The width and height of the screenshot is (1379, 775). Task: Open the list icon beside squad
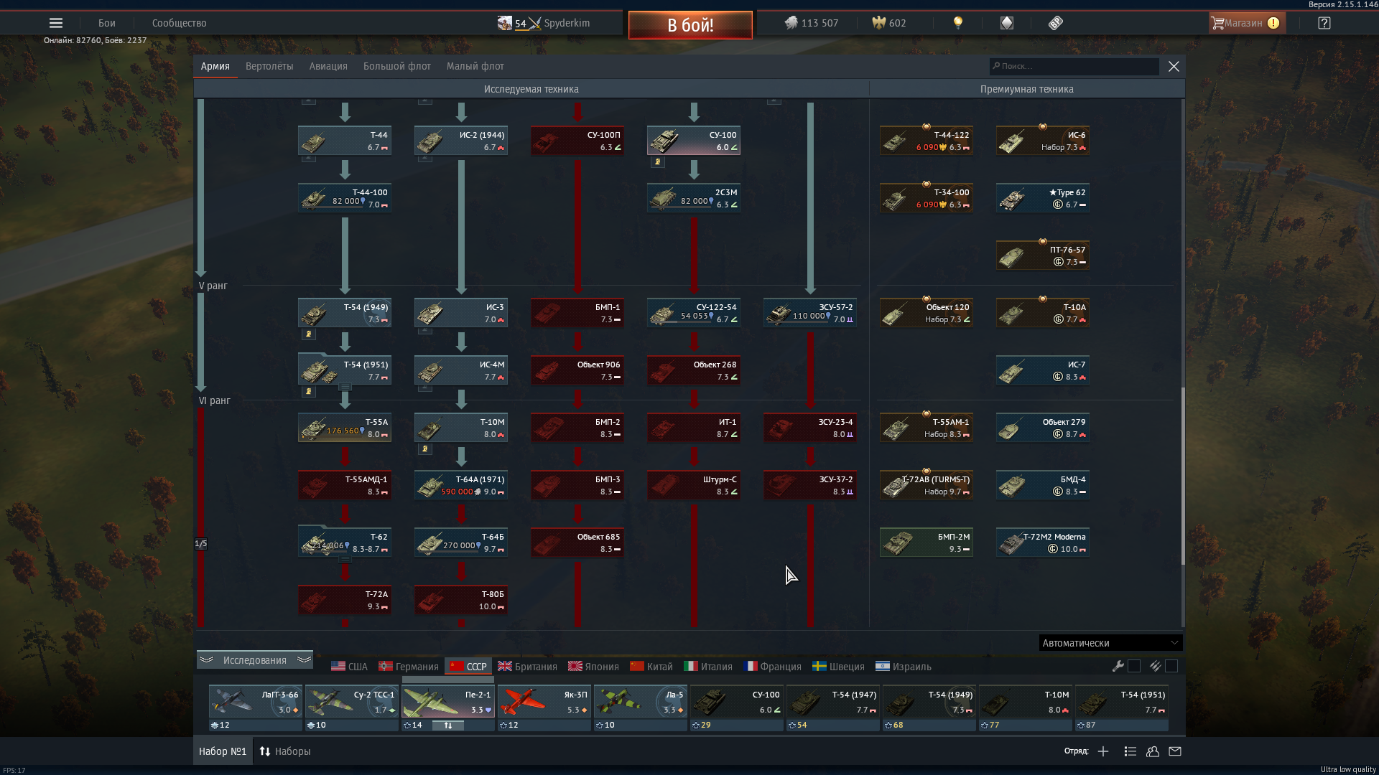(1130, 751)
